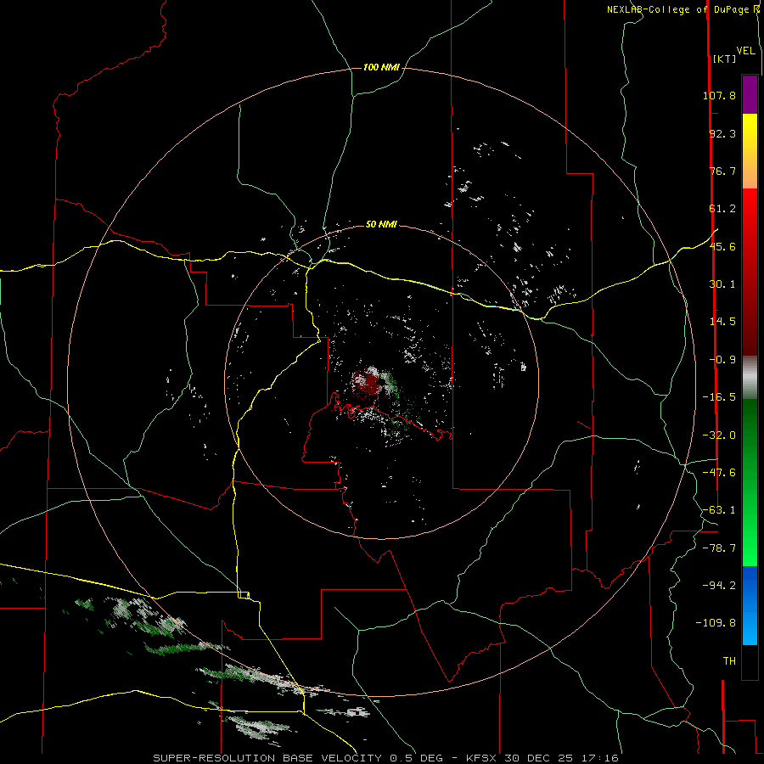Viewport: 764px width, 764px height.
Task: Click the purple segment of velocity color bar
Action: [x=750, y=94]
